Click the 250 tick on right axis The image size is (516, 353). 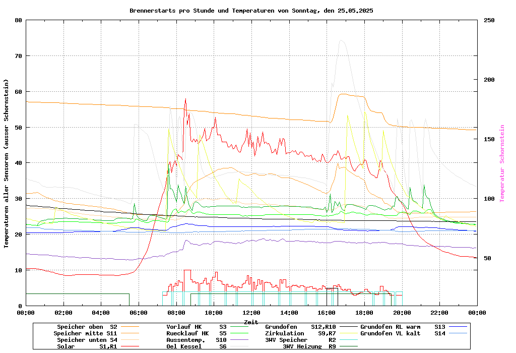coord(489,20)
